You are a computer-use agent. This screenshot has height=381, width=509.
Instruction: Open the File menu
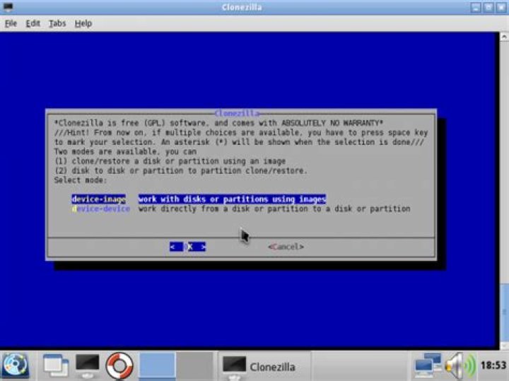click(11, 23)
